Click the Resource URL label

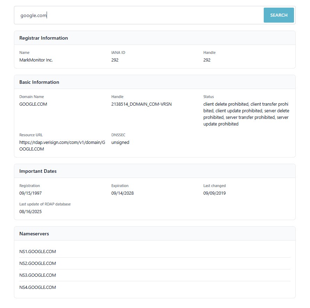(31, 135)
